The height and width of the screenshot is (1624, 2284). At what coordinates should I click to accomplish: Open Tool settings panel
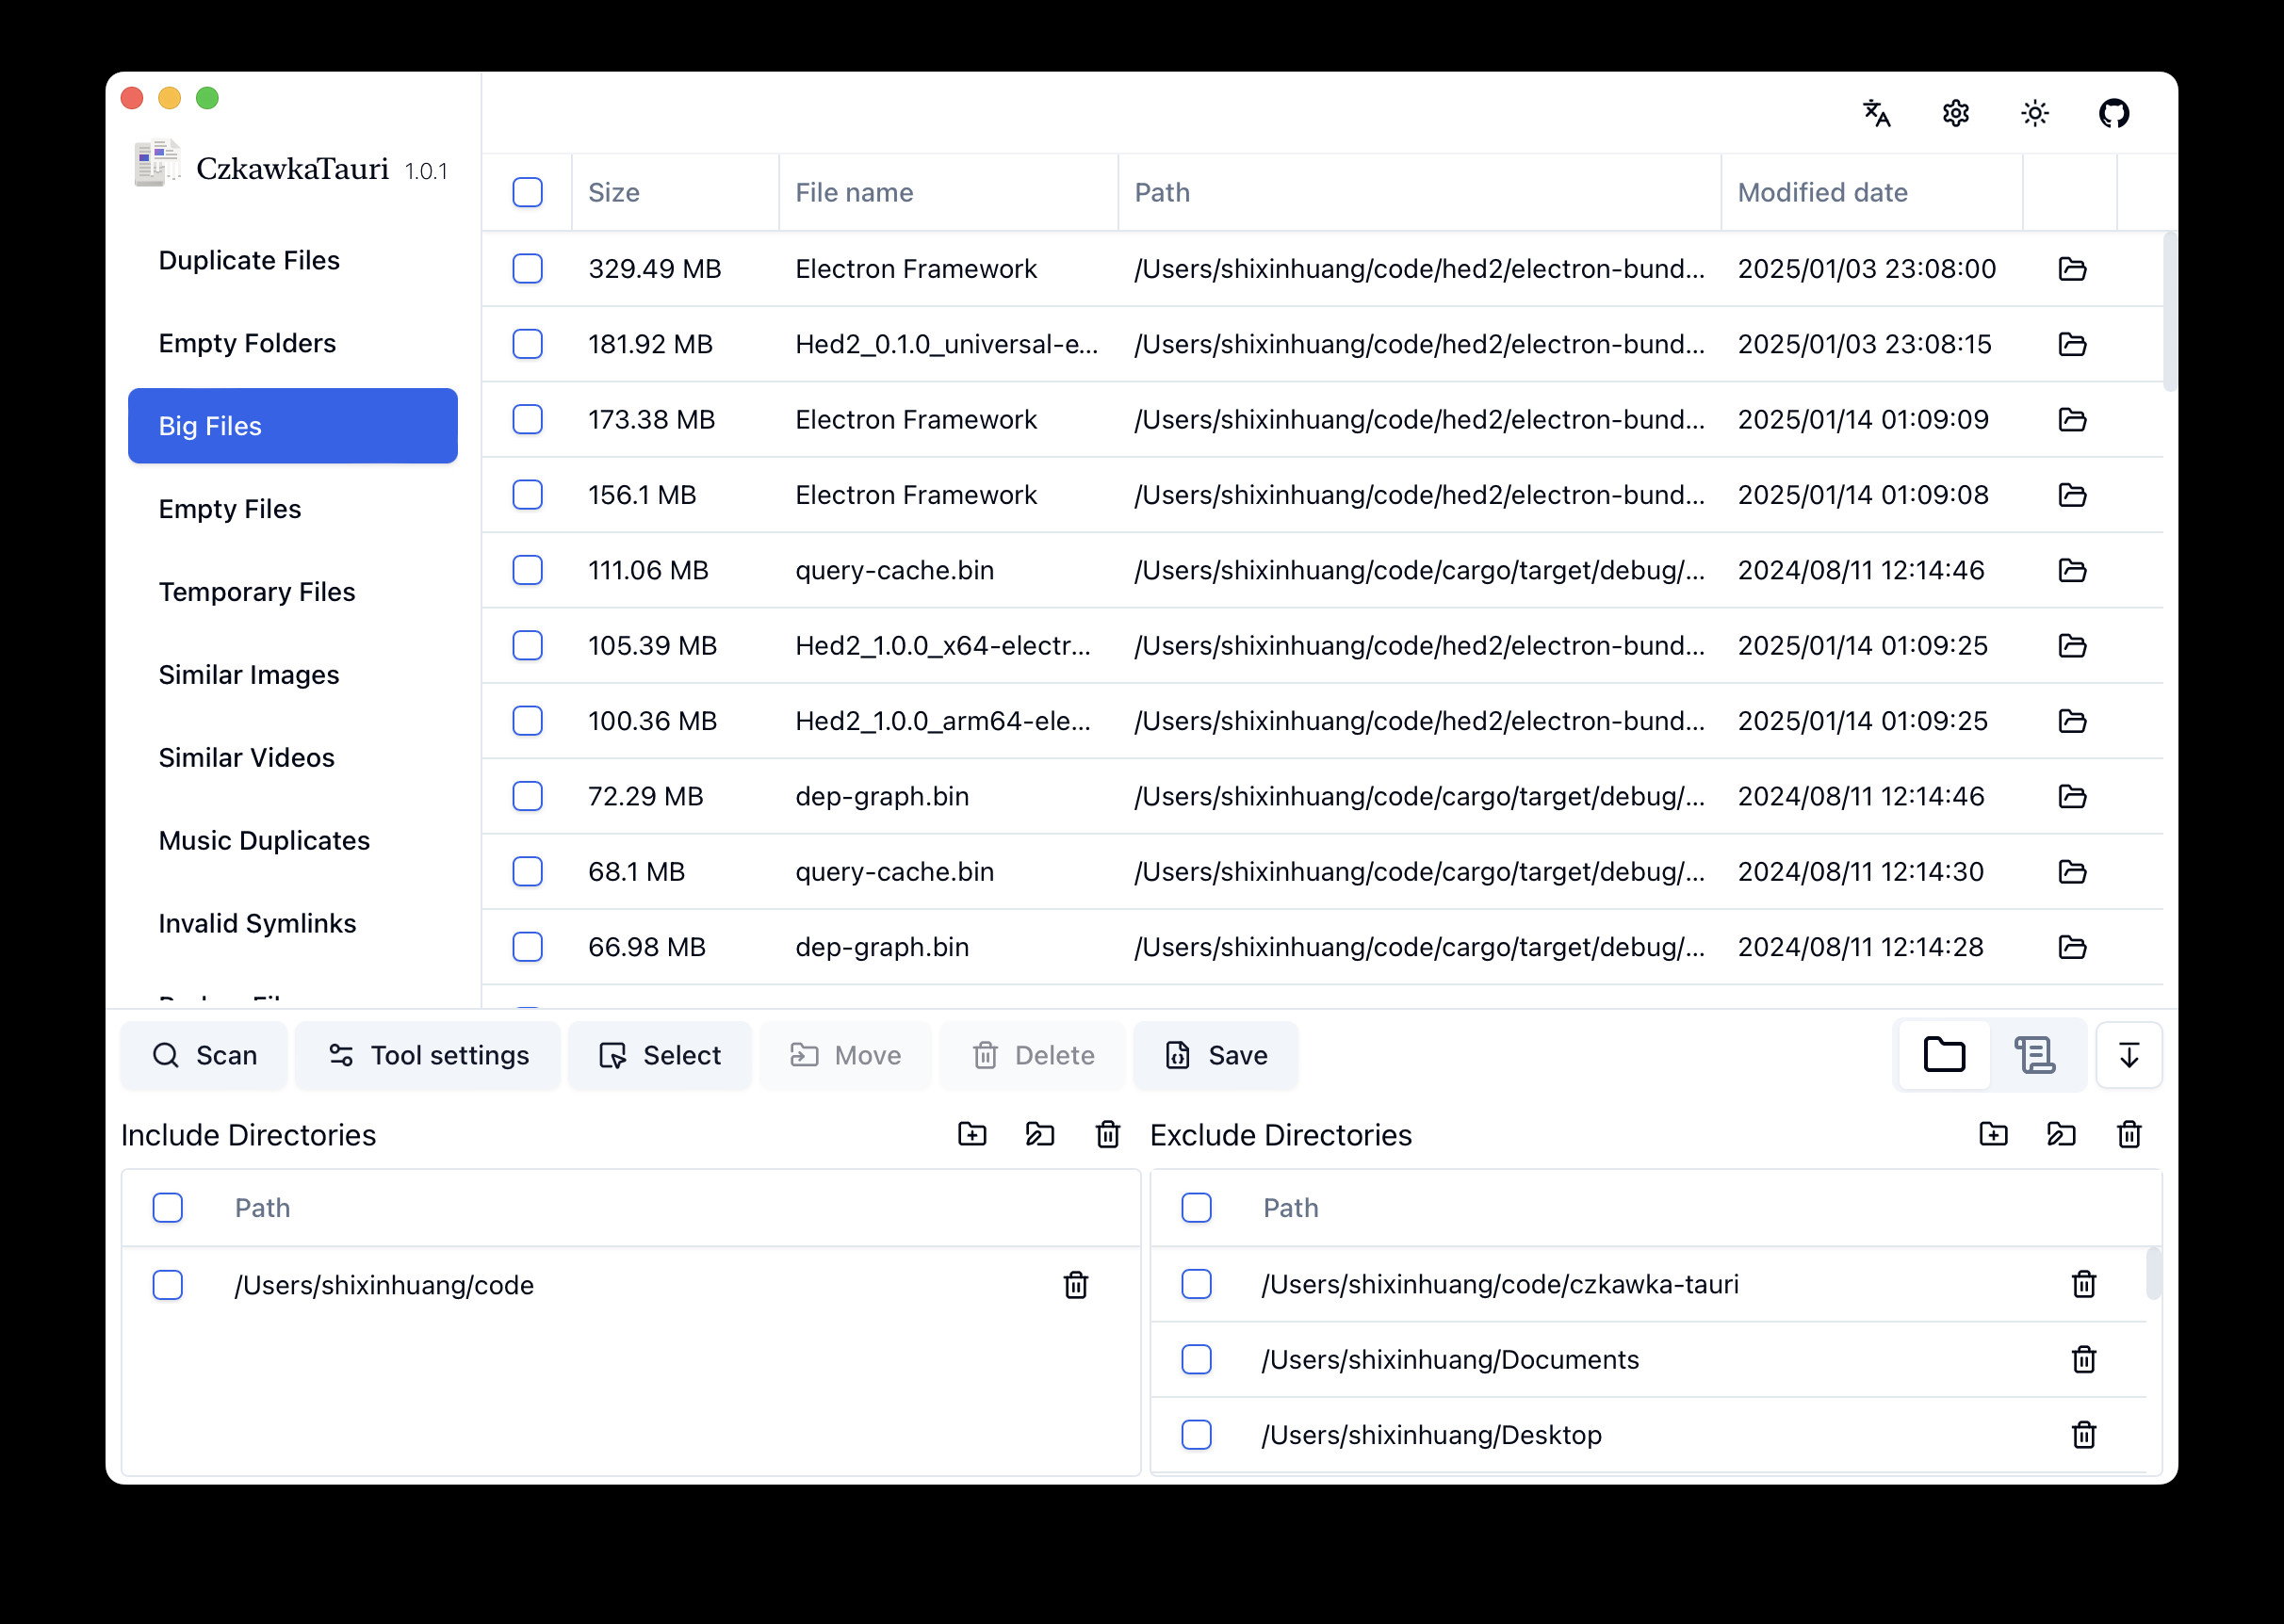[428, 1055]
